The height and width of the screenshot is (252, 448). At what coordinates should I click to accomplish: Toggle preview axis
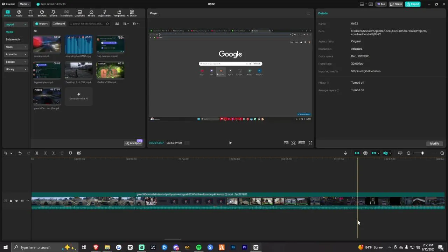pyautogui.click(x=385, y=153)
